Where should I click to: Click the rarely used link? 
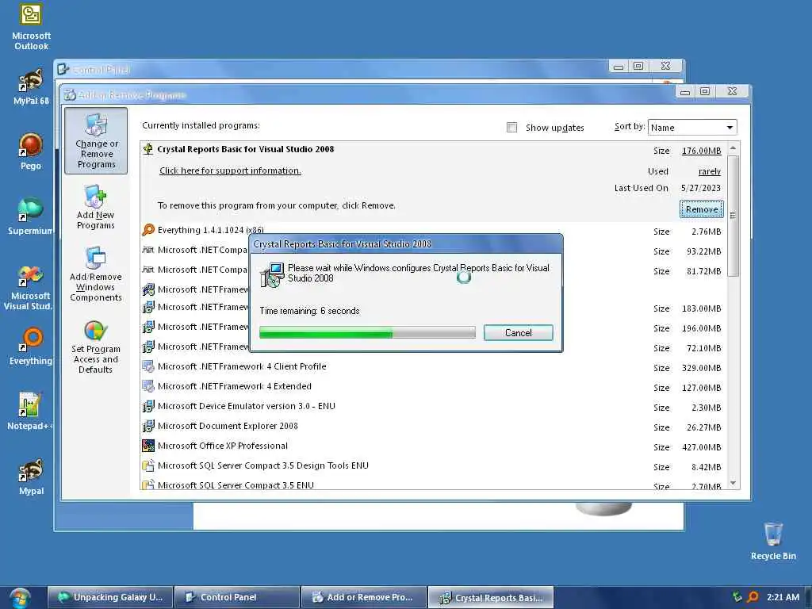point(710,171)
